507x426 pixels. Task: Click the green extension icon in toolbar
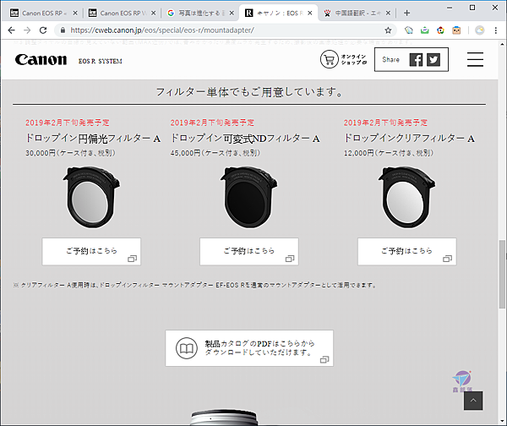point(424,30)
